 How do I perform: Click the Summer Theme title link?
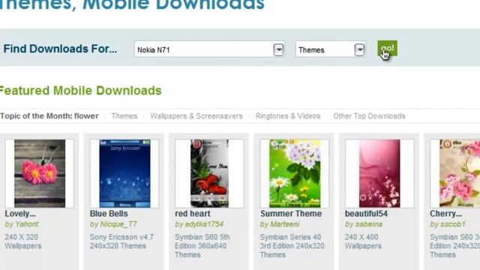(x=291, y=214)
